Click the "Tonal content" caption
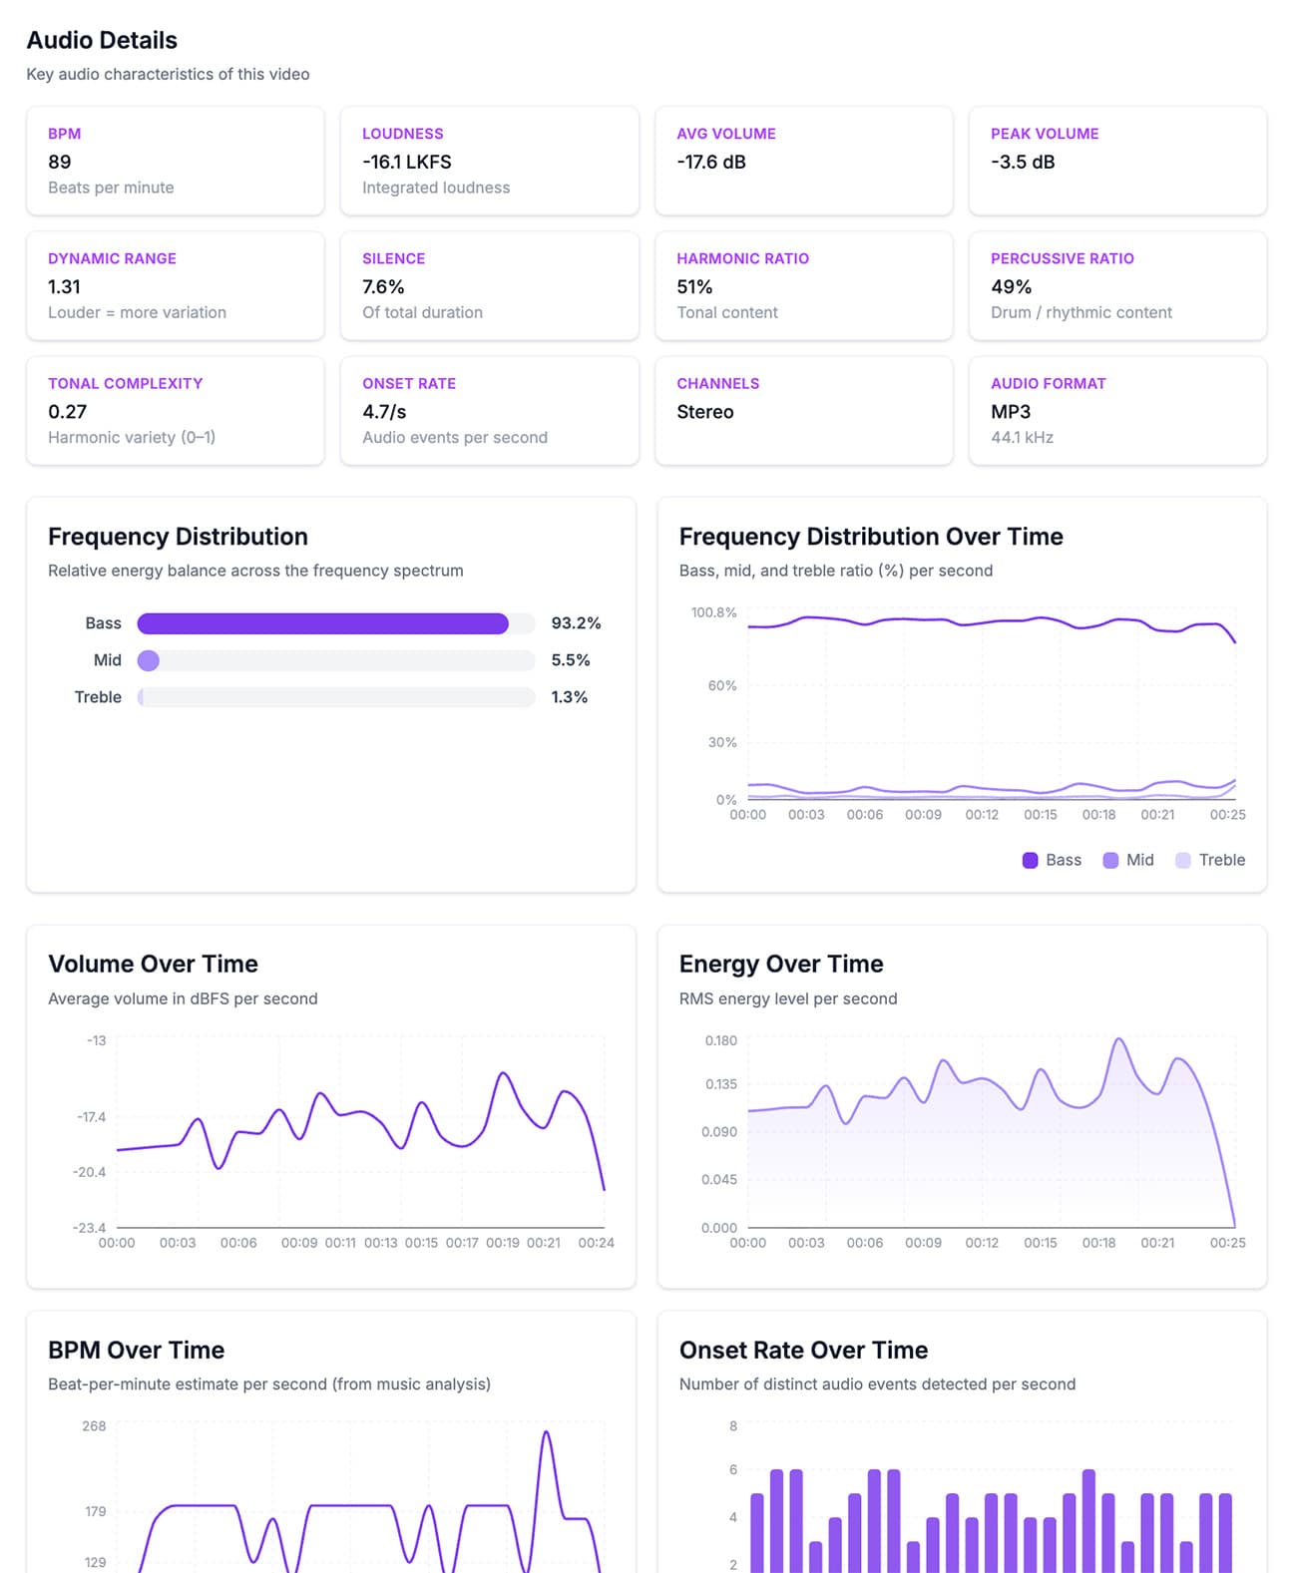Viewport: 1297px width, 1573px height. point(727,312)
